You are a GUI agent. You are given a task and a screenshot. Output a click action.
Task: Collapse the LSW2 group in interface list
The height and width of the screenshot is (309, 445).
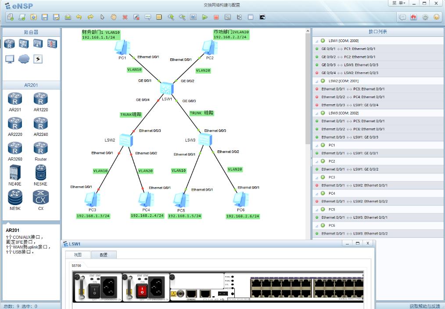(317, 81)
